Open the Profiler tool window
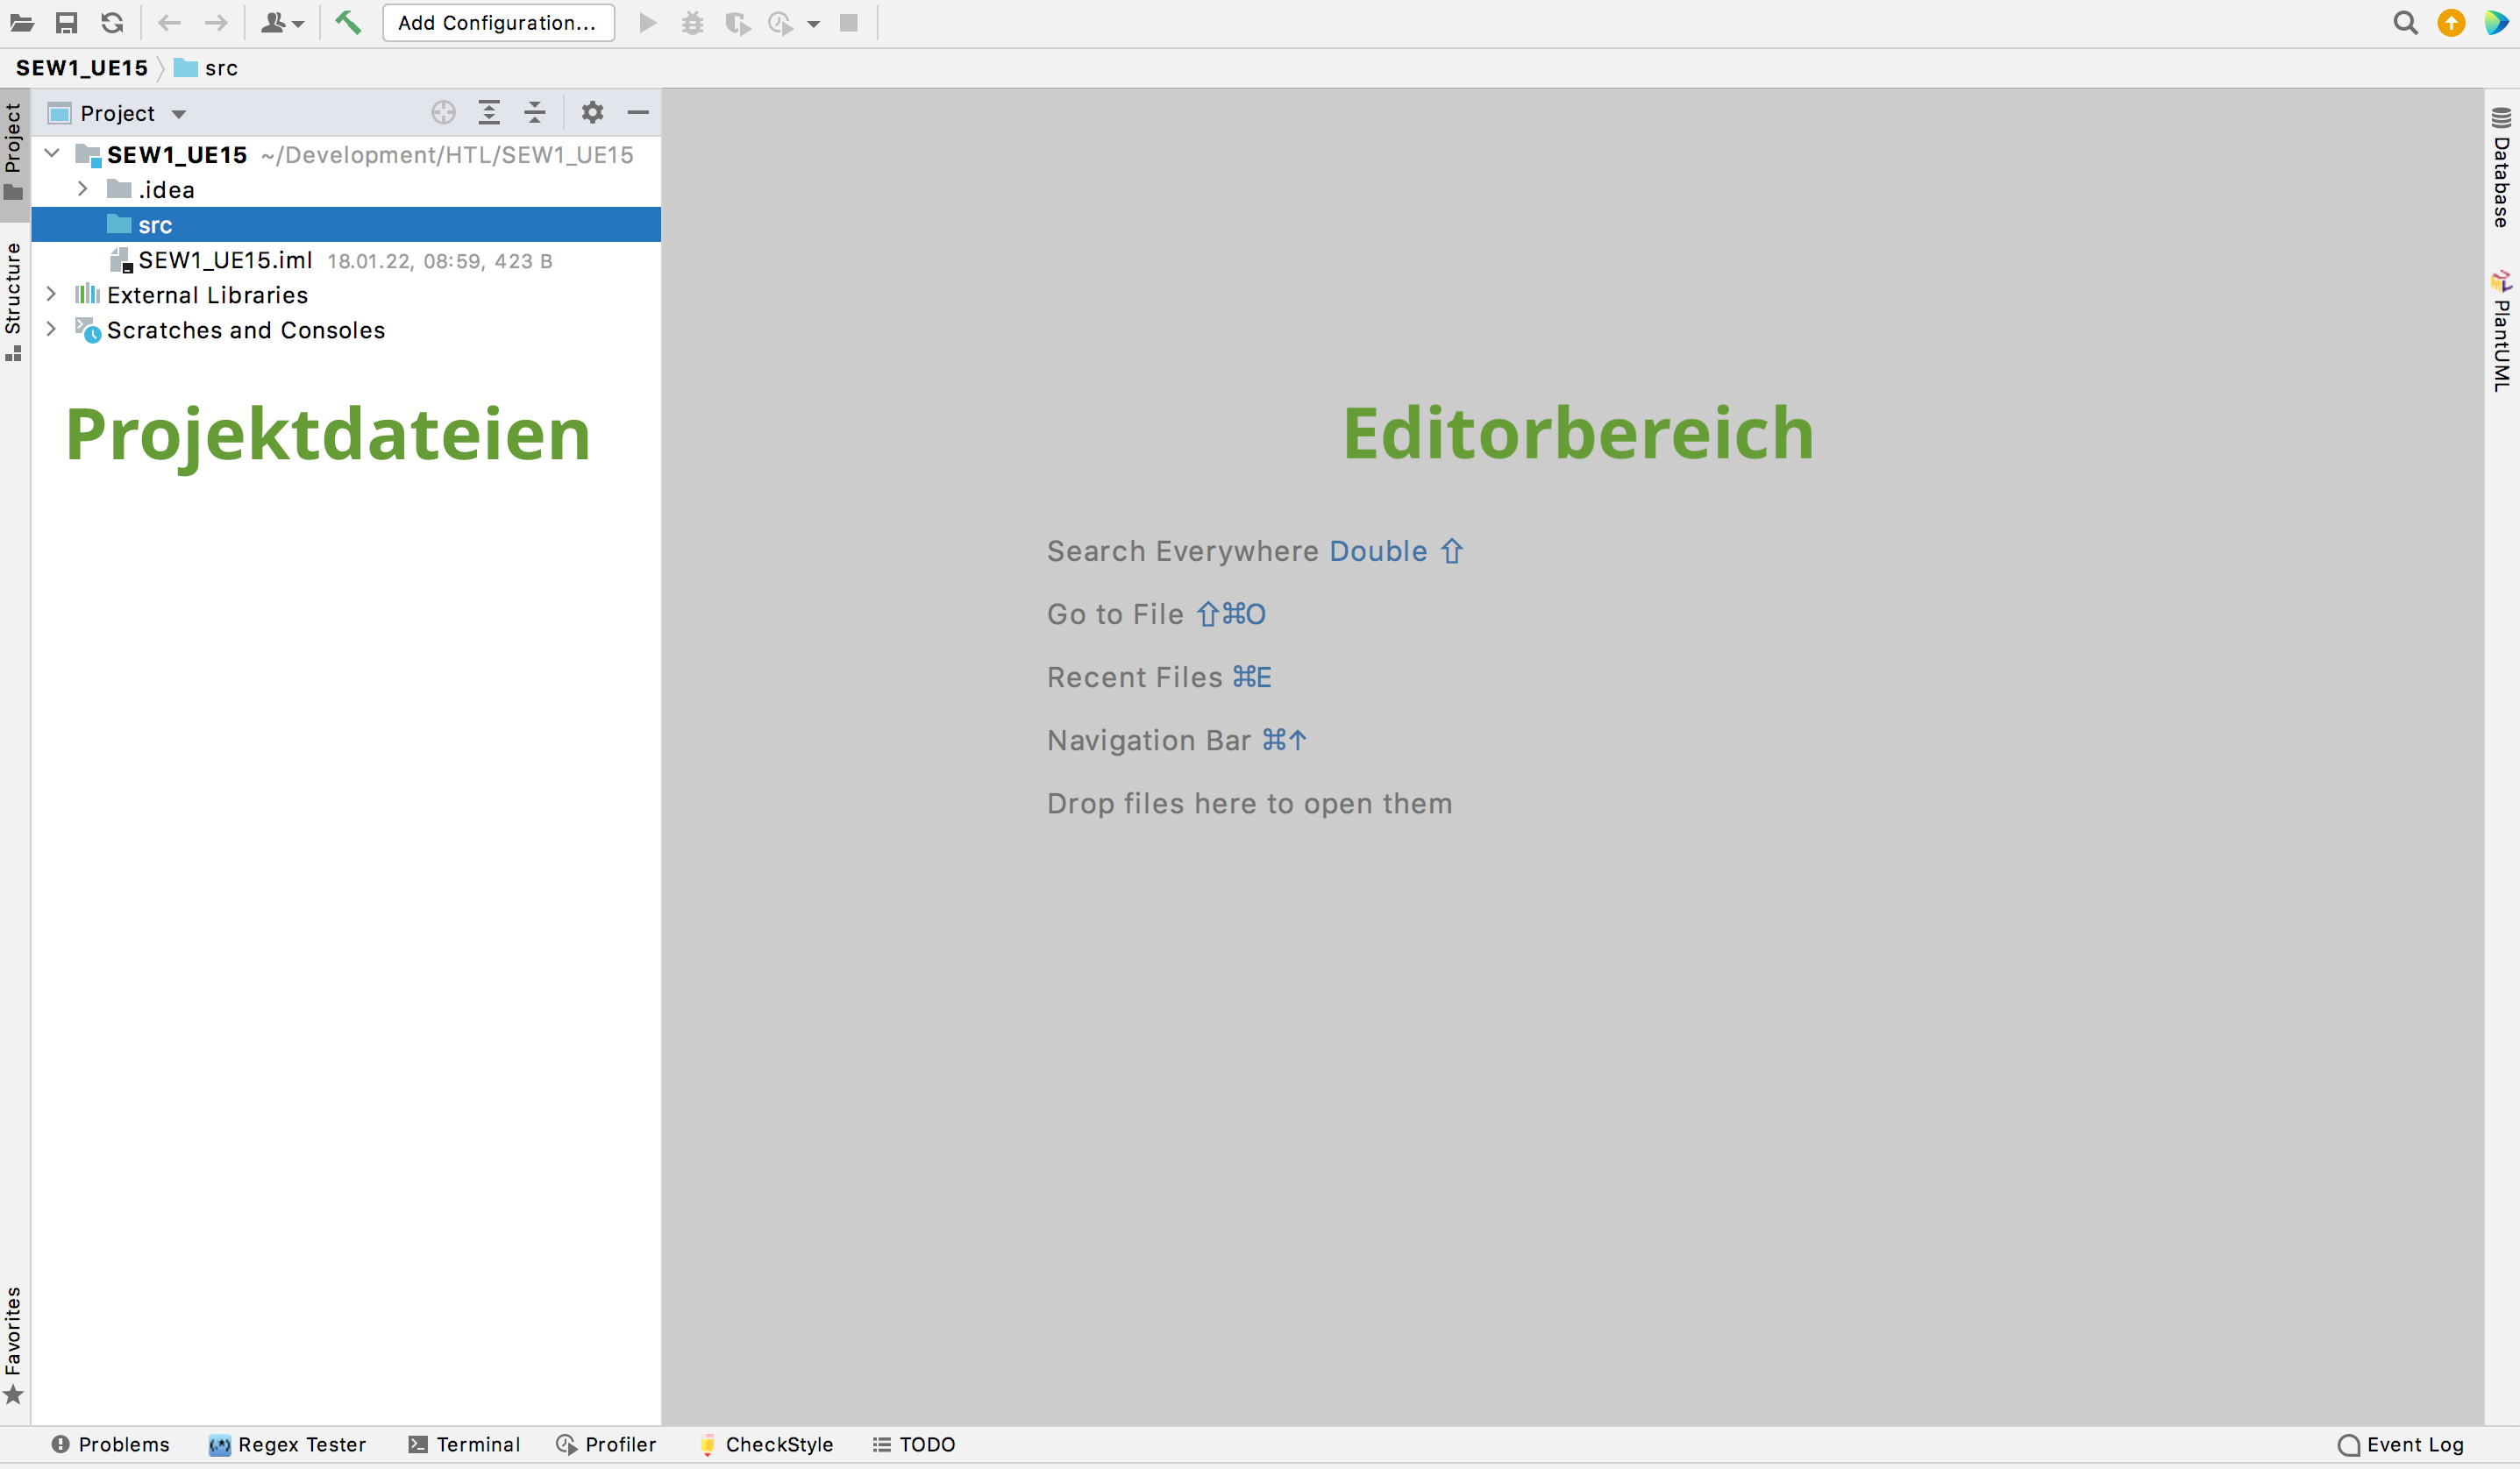2520x1469 pixels. click(607, 1444)
